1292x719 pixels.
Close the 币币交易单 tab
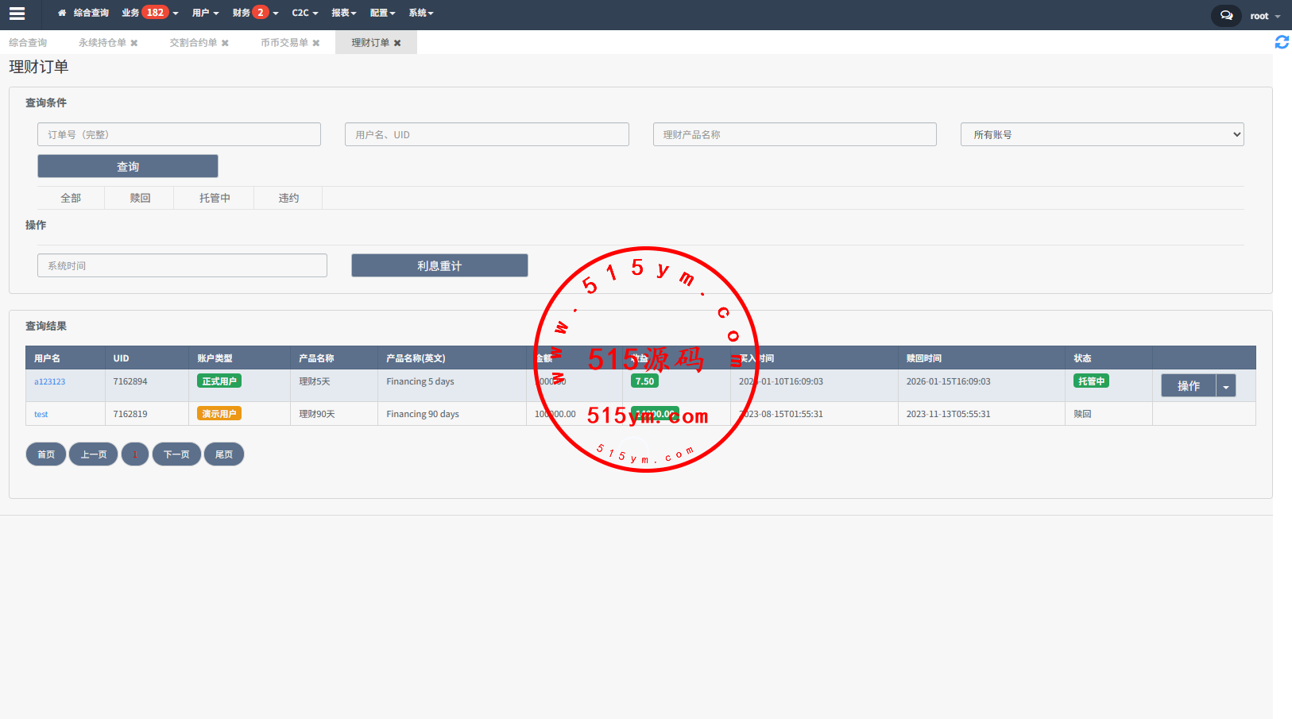tap(316, 43)
